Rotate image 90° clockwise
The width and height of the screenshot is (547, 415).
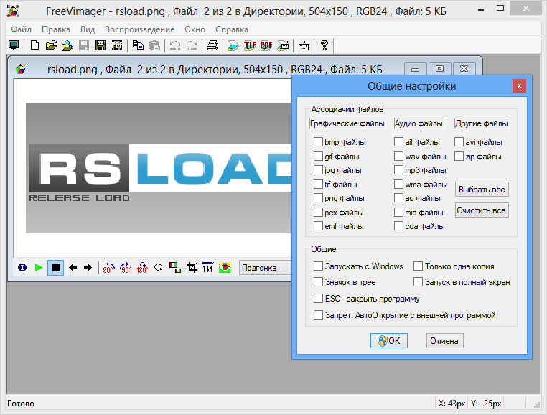[125, 268]
